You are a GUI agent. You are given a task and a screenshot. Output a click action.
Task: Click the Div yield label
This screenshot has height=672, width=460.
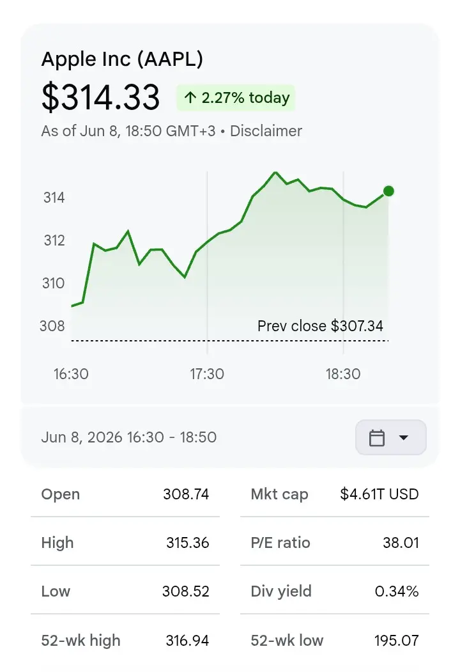point(281,591)
